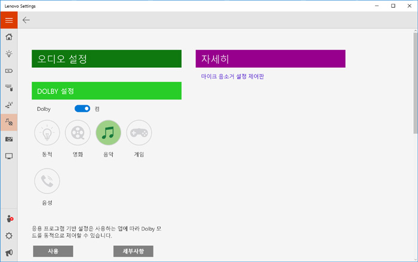Click the scrollbar down arrow
This screenshot has width=418, height=262.
click(416, 260)
